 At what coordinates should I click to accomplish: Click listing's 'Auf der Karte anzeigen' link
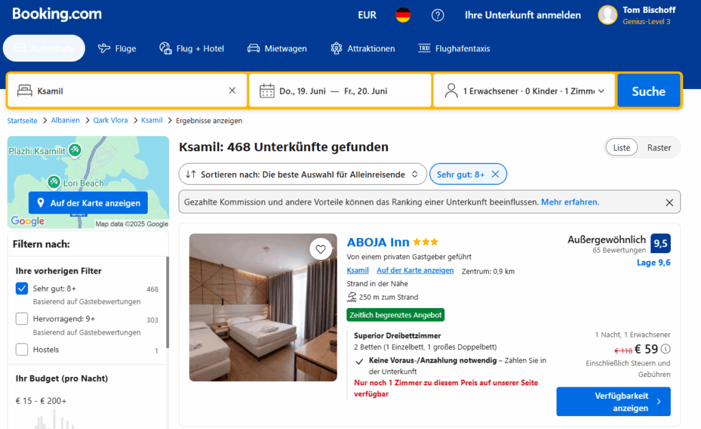pyautogui.click(x=415, y=270)
